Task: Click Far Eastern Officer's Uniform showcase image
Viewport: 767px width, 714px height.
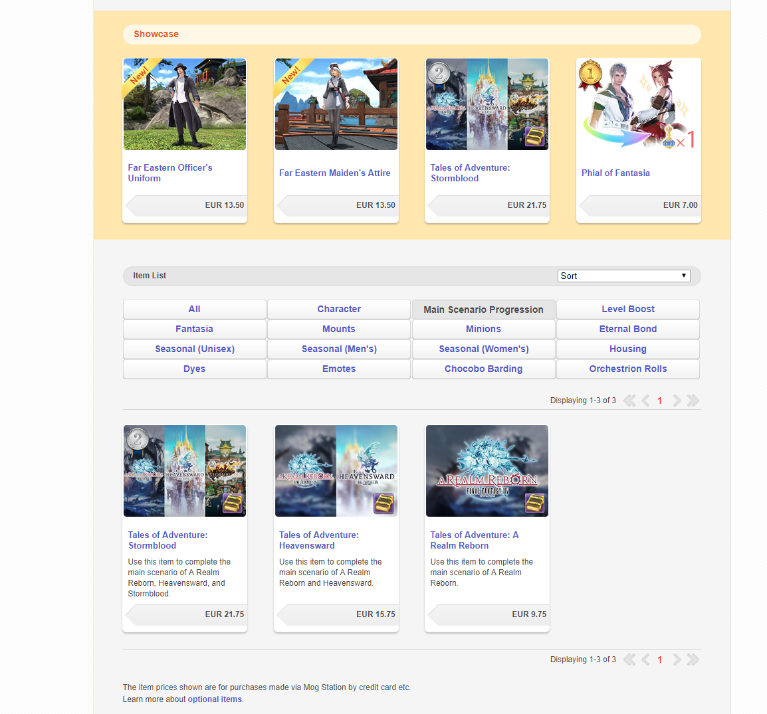Action: 185,104
